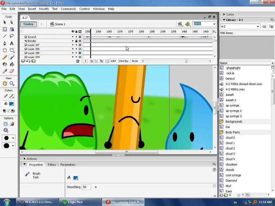
Task: Switch to the Parameters tab
Action: [x=68, y=165]
